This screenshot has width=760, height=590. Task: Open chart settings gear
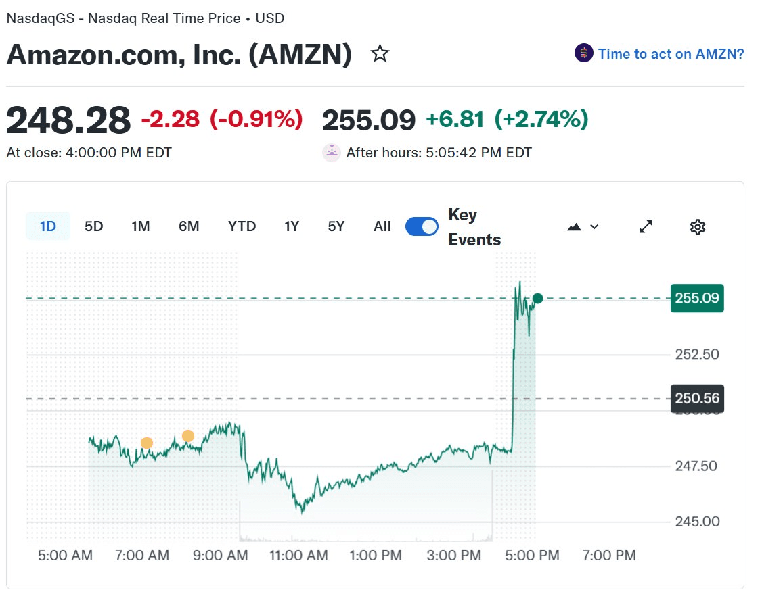coord(697,227)
